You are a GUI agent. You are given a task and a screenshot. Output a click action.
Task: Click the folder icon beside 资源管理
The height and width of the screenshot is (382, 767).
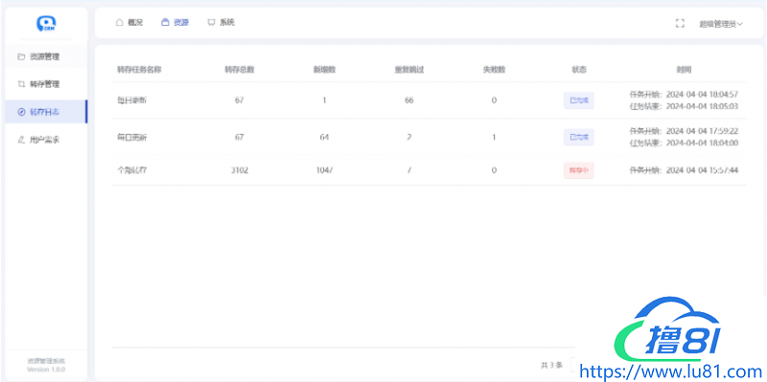[21, 56]
